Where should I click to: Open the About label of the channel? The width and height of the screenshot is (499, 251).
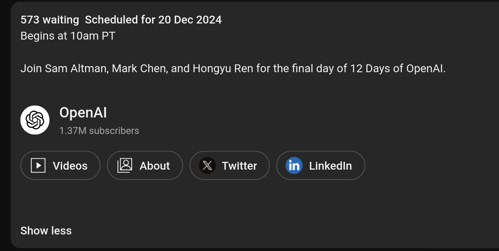[154, 166]
